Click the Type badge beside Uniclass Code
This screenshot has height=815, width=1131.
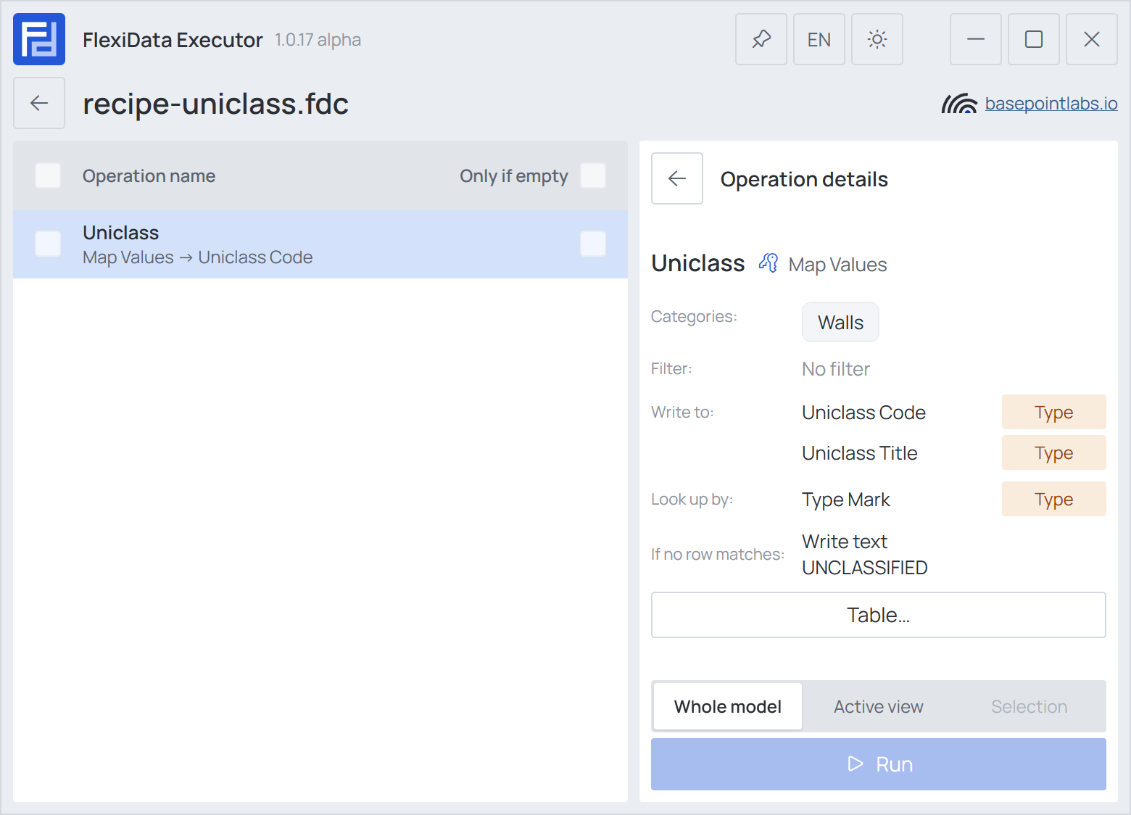coord(1054,412)
